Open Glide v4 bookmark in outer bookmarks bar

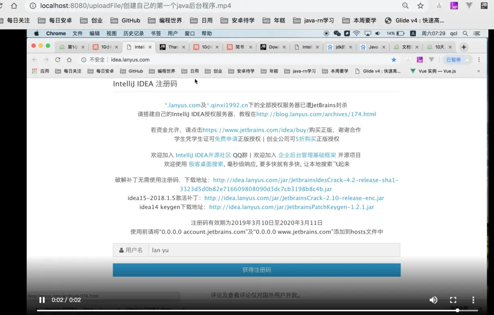414,20
